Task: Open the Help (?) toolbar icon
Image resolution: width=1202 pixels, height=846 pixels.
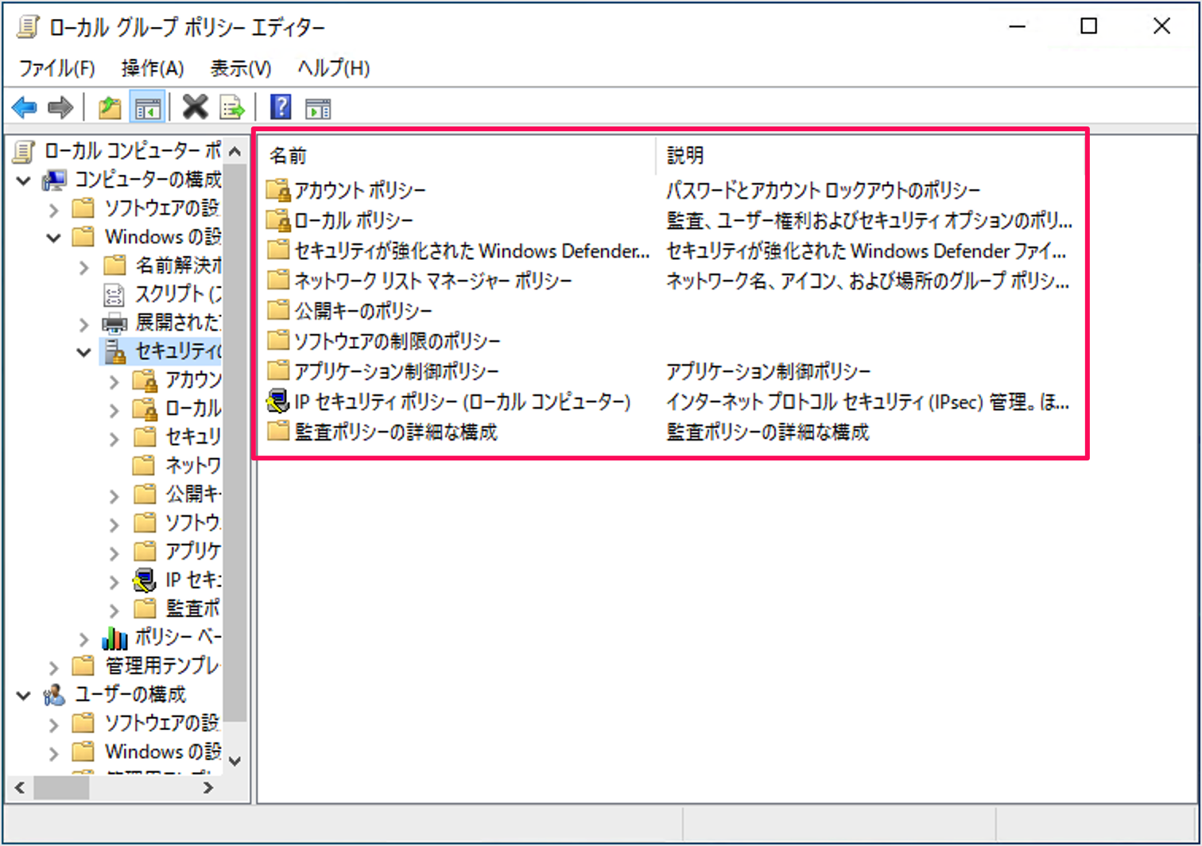Action: pyautogui.click(x=281, y=107)
